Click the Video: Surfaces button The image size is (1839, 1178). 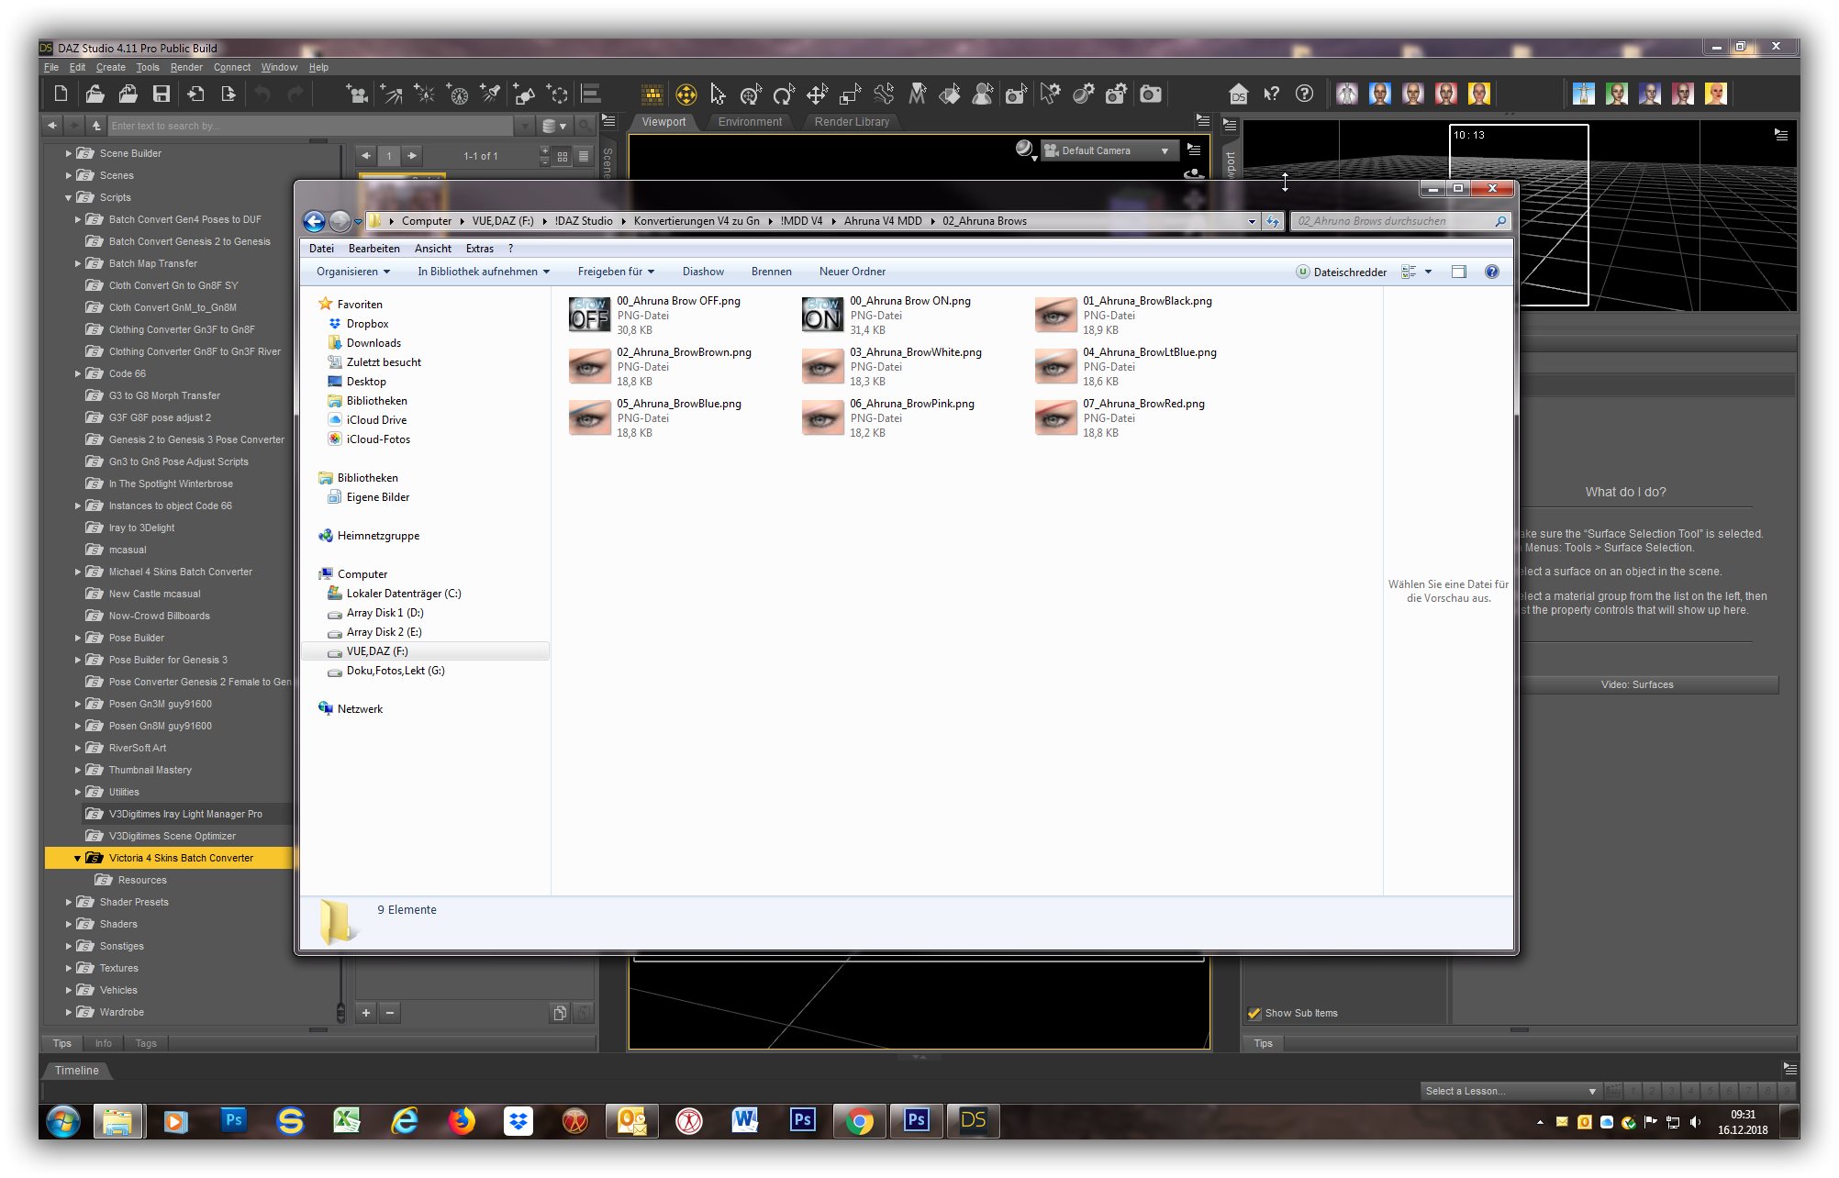click(1636, 684)
